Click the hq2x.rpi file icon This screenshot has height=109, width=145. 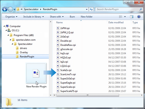(x=58, y=53)
